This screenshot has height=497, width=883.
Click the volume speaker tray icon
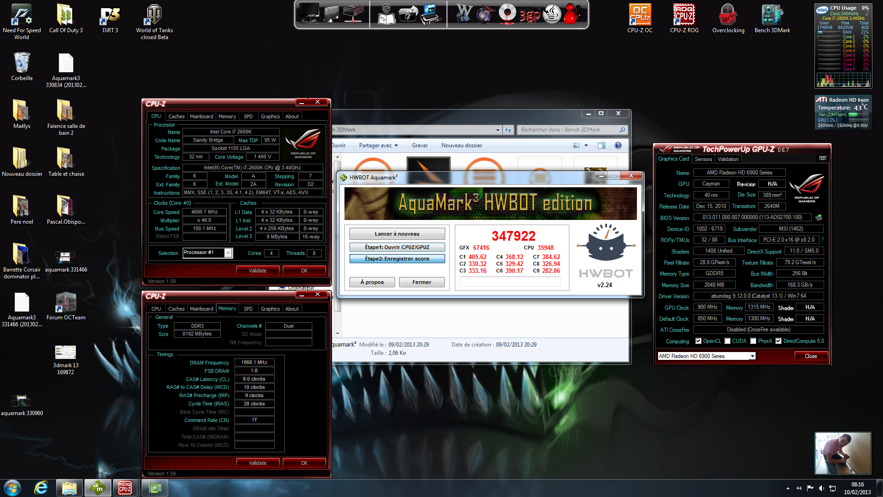point(821,488)
